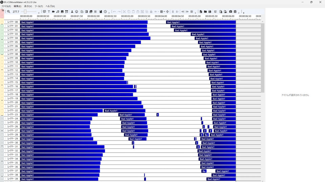Open ファイル(F) menu
The height and width of the screenshot is (182, 325).
pos(6,6)
